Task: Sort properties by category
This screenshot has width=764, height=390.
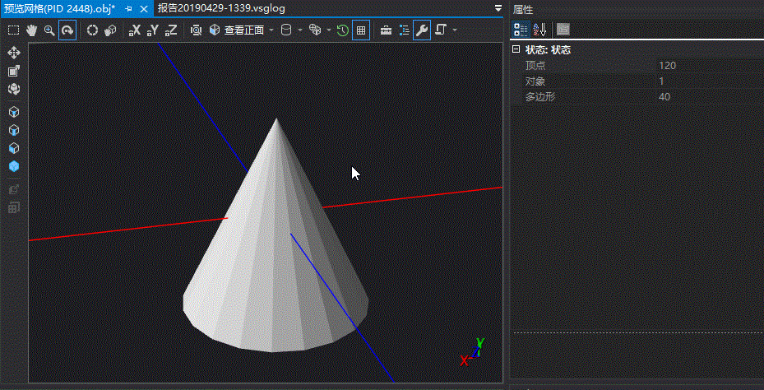Action: (521, 30)
